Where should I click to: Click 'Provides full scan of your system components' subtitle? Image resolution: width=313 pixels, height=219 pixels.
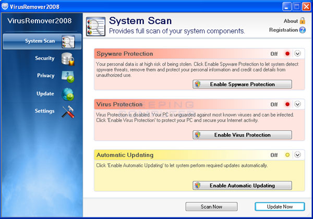pos(177,31)
